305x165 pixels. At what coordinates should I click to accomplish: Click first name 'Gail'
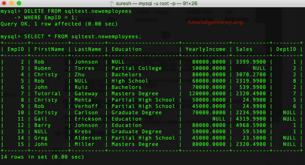tap(41, 119)
